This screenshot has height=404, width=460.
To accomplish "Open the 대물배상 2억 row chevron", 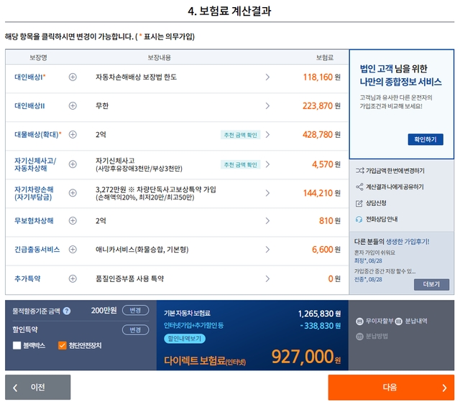I will [267, 134].
